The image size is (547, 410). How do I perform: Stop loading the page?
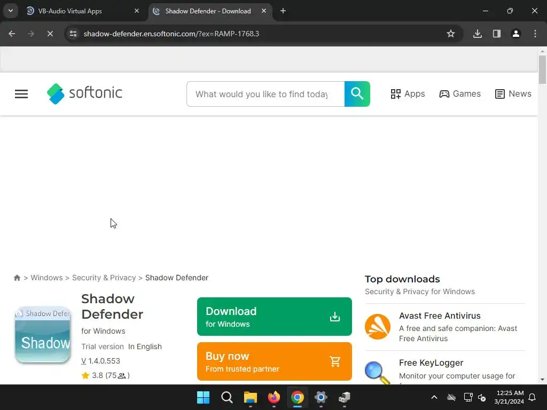coord(50,34)
